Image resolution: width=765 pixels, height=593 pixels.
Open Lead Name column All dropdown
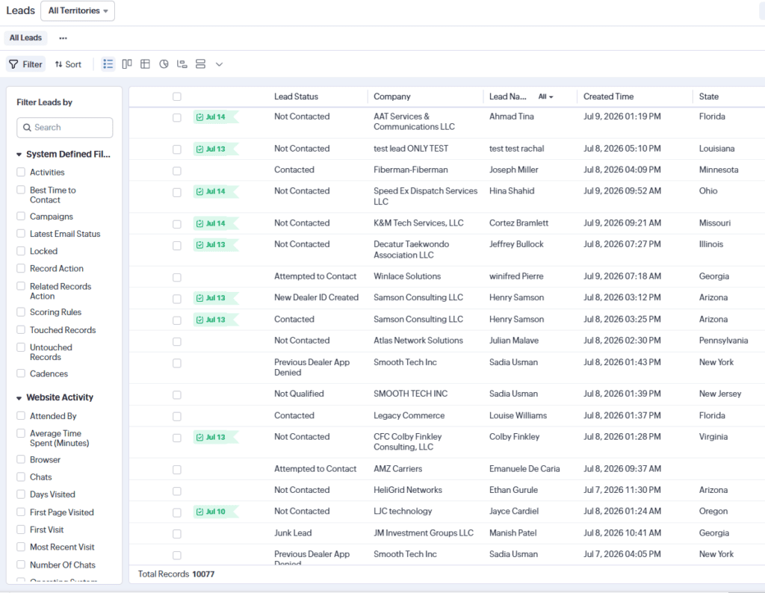click(545, 96)
